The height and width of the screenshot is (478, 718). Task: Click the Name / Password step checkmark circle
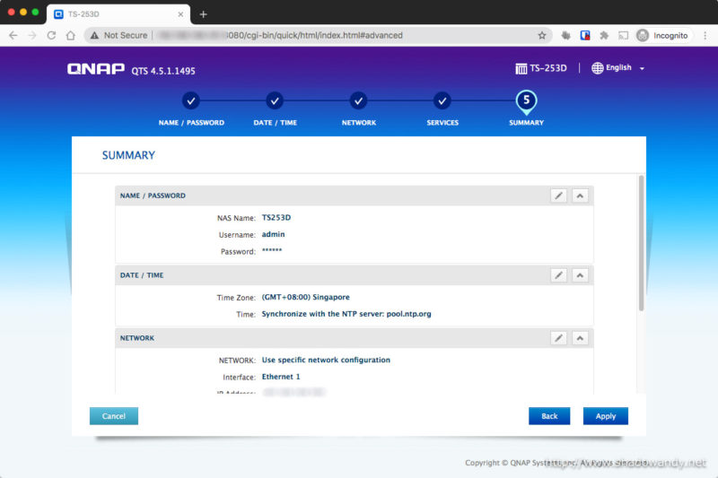click(191, 101)
